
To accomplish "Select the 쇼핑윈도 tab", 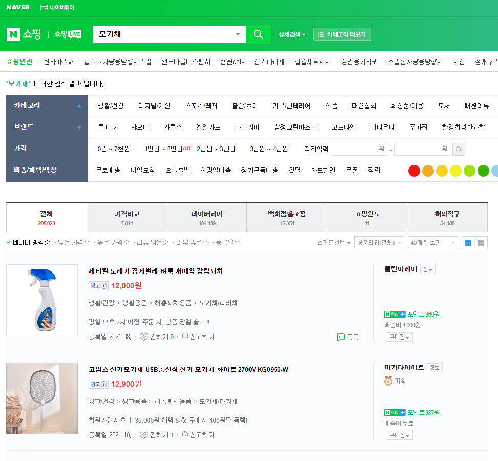I will pyautogui.click(x=367, y=218).
